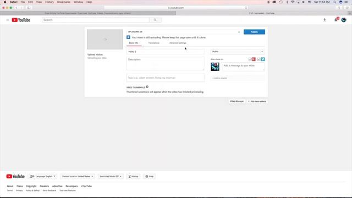This screenshot has width=352, height=198.
Task: Open the Language: English dropdown
Action: click(43, 177)
